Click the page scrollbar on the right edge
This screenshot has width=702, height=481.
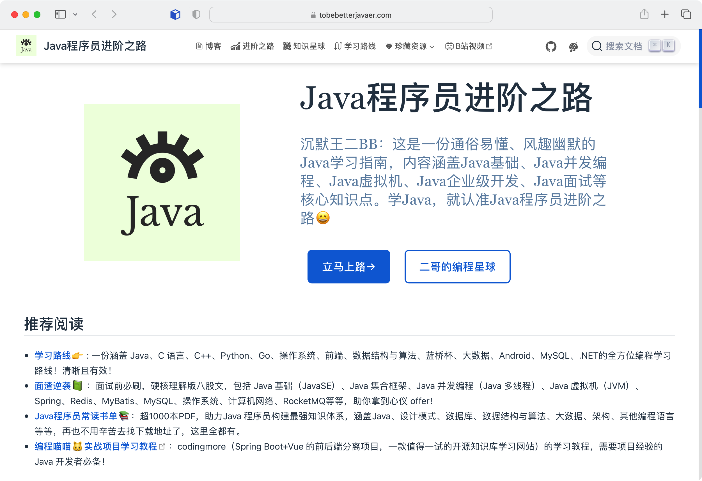click(700, 69)
